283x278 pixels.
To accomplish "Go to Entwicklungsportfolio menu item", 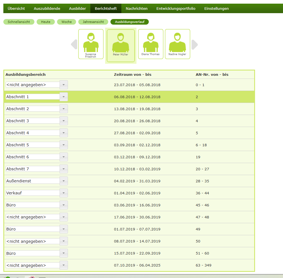I will click(x=176, y=8).
